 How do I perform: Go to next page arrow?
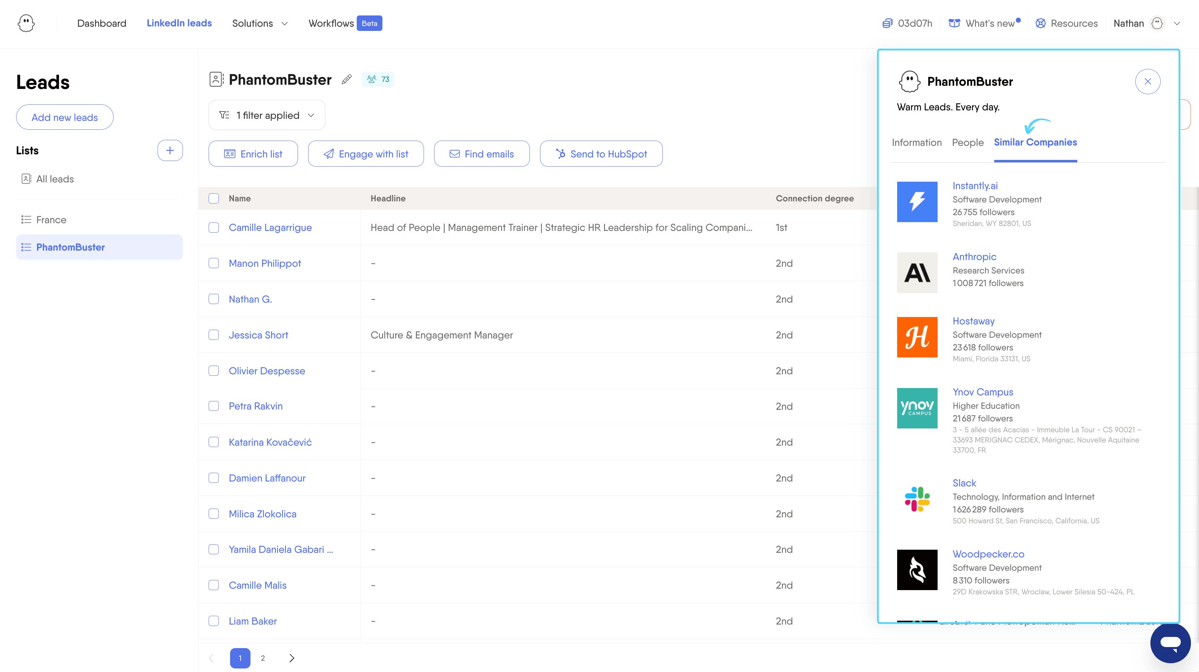291,658
